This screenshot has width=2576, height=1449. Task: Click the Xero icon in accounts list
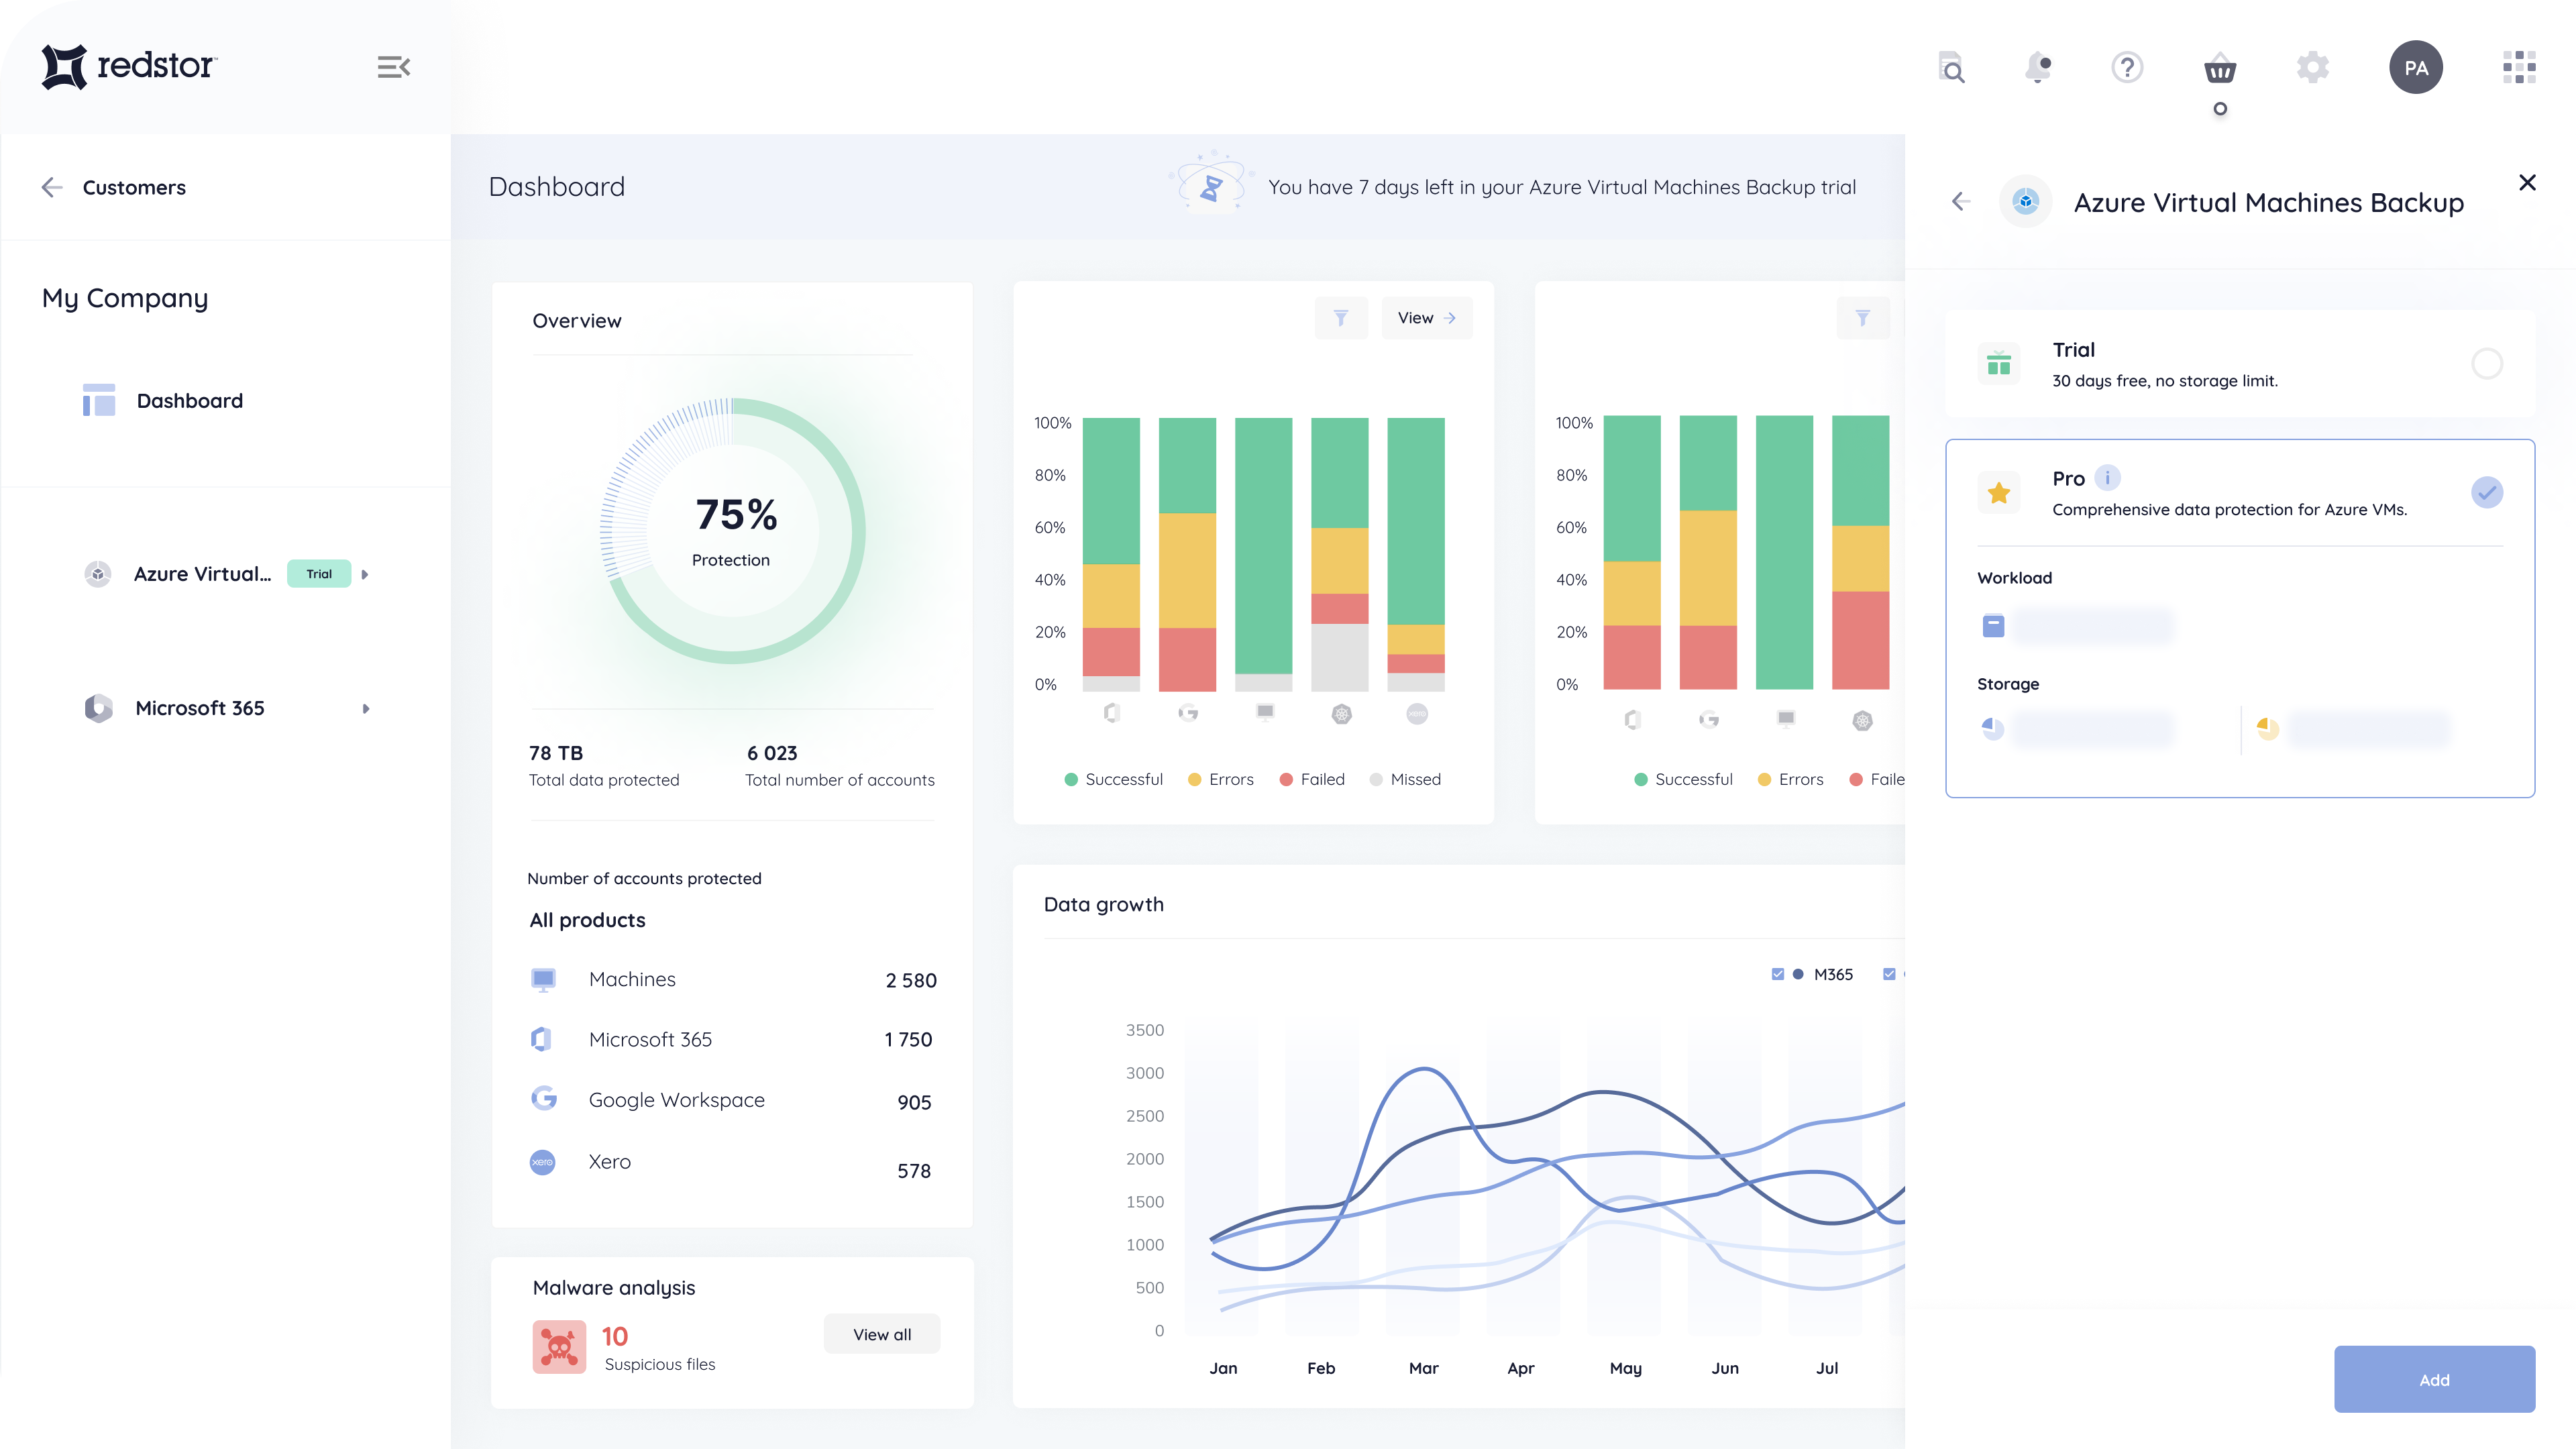pyautogui.click(x=542, y=1162)
